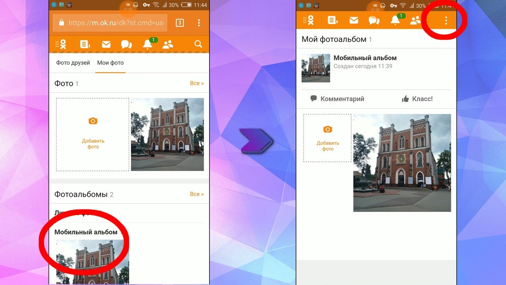The width and height of the screenshot is (506, 285).
Task: Tap the feed icon in left phone toolbar
Action: (85, 44)
